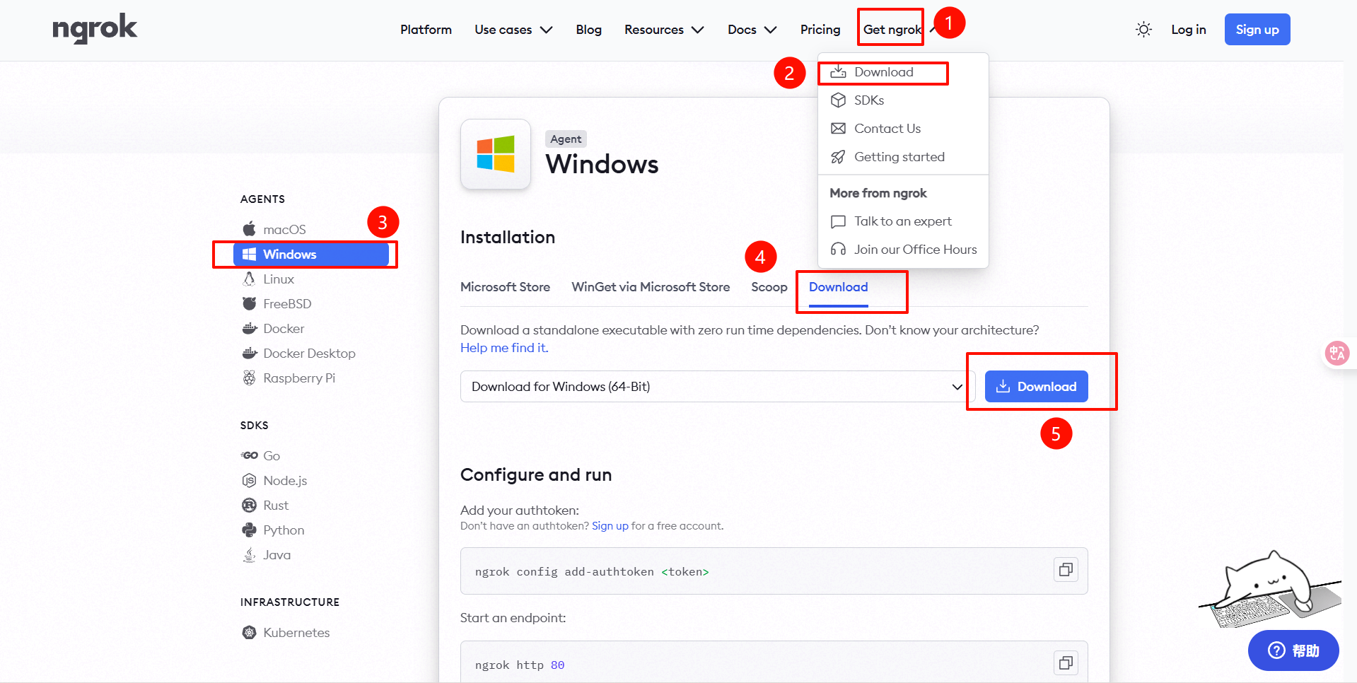
Task: Switch to the Download installation tab
Action: (838, 287)
